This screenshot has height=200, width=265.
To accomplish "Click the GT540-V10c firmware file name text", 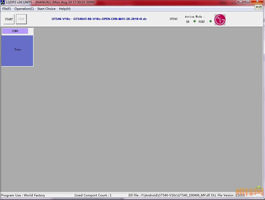I will coord(99,19).
